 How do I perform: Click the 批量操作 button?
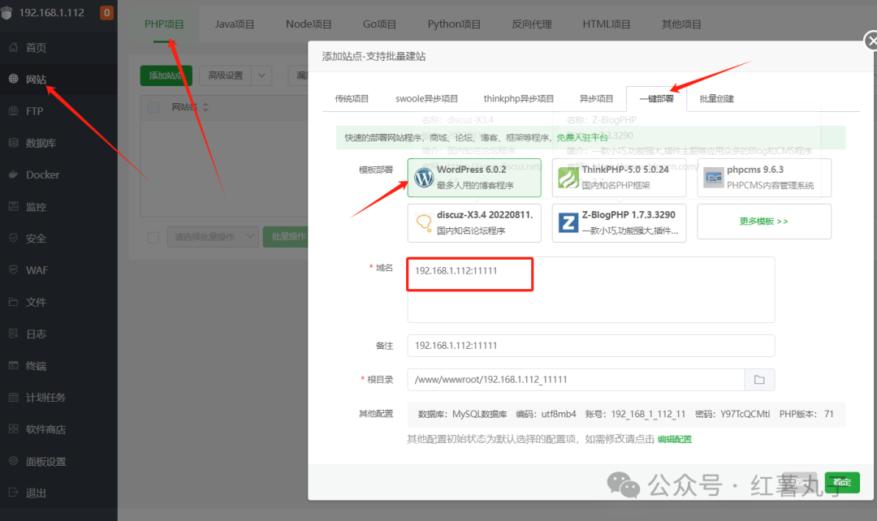(x=286, y=237)
